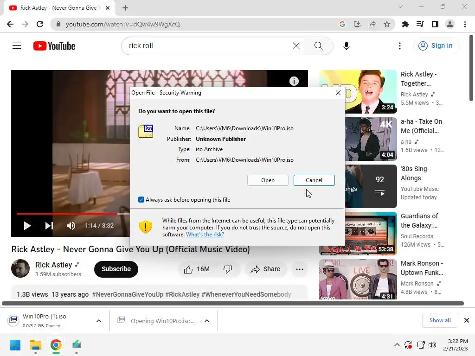Screen dimensions: 475x356
Task: Open more actions ellipsis under the video
Action: coord(300,269)
